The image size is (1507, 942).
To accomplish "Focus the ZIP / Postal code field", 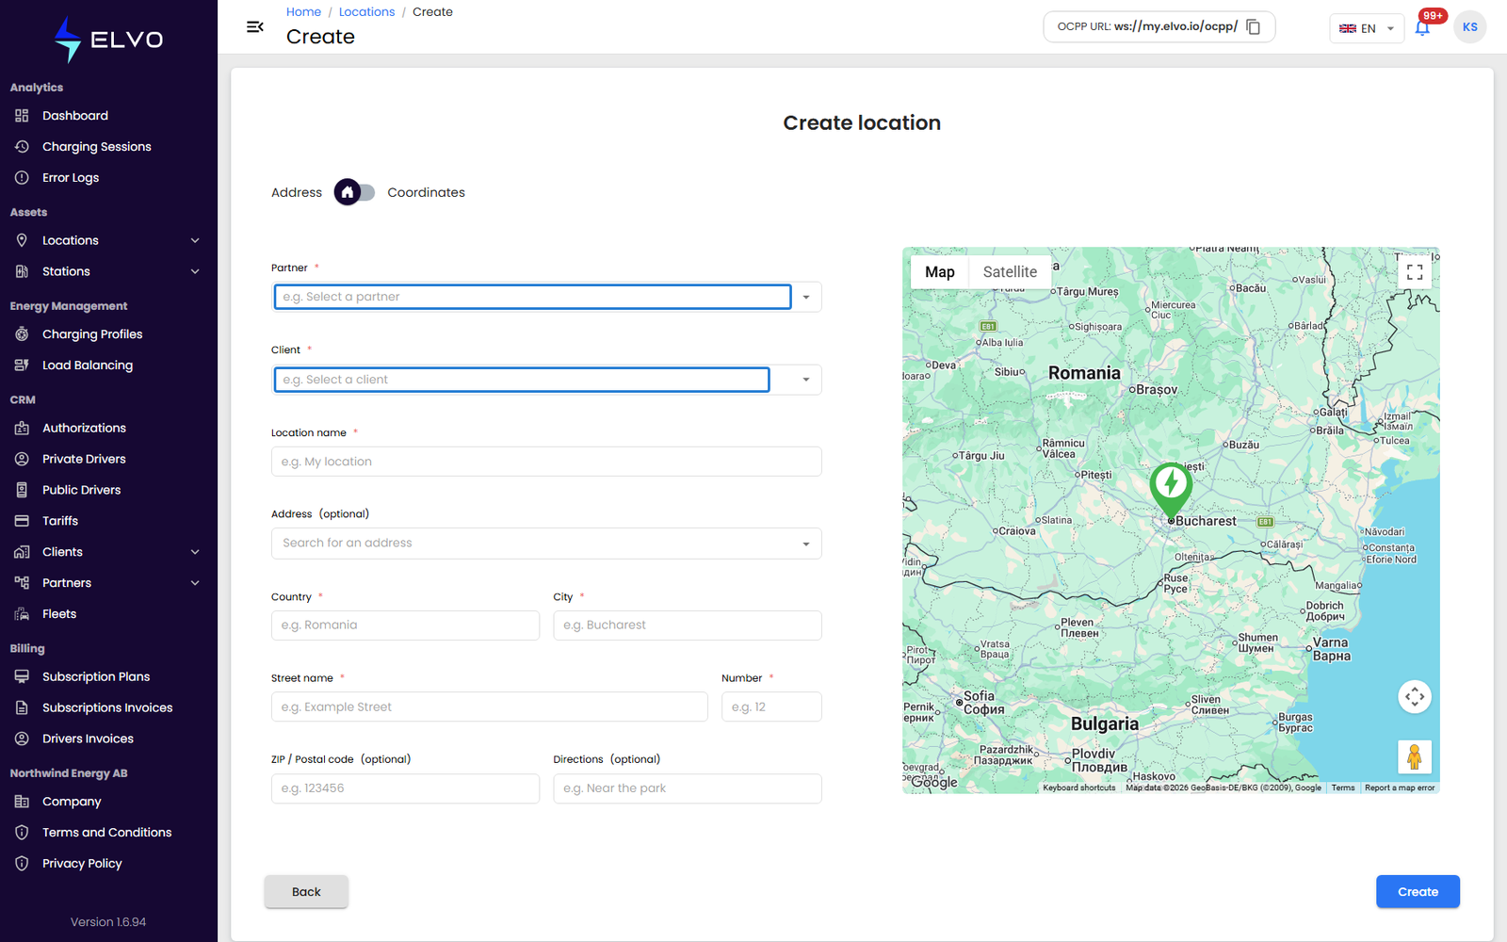I will click(x=405, y=788).
